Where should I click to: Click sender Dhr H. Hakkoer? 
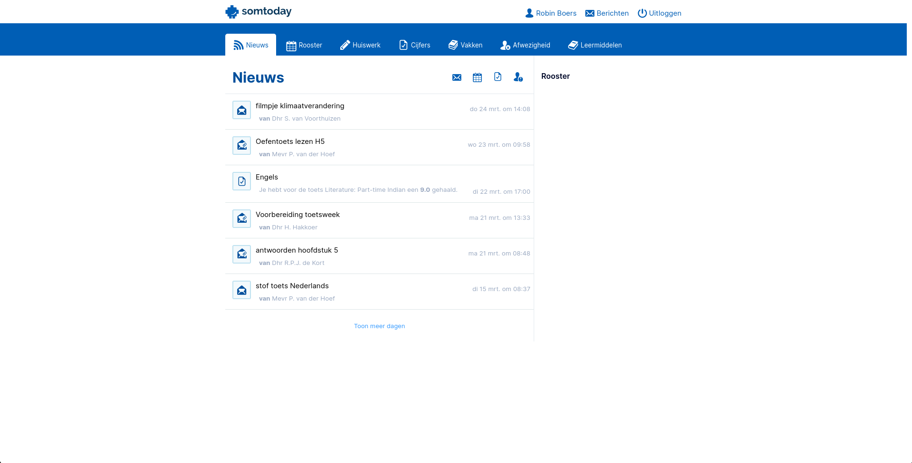pyautogui.click(x=295, y=227)
